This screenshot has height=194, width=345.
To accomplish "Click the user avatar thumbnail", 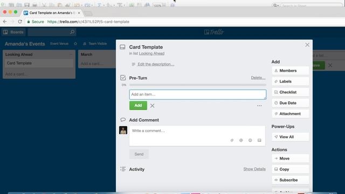I will pyautogui.click(x=123, y=130).
